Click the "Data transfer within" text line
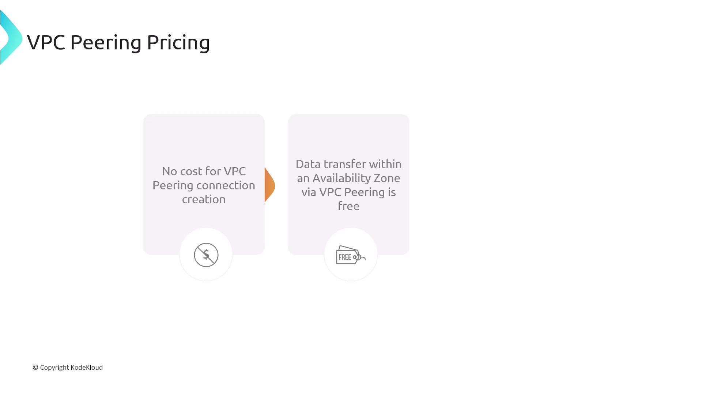 pos(348,164)
